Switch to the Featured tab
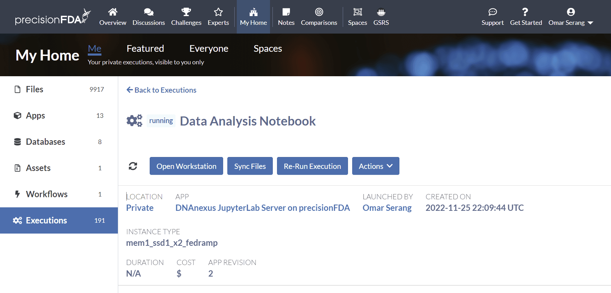This screenshot has height=293, width=611. (145, 49)
